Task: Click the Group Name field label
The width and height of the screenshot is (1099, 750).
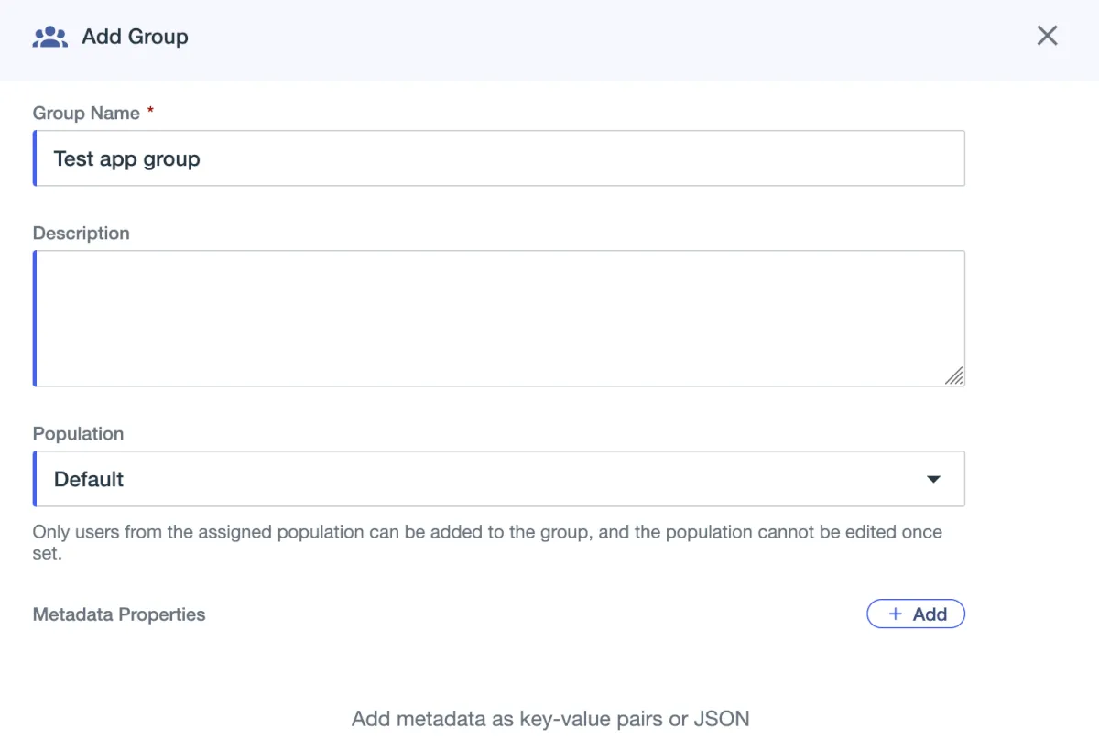Action: [86, 113]
